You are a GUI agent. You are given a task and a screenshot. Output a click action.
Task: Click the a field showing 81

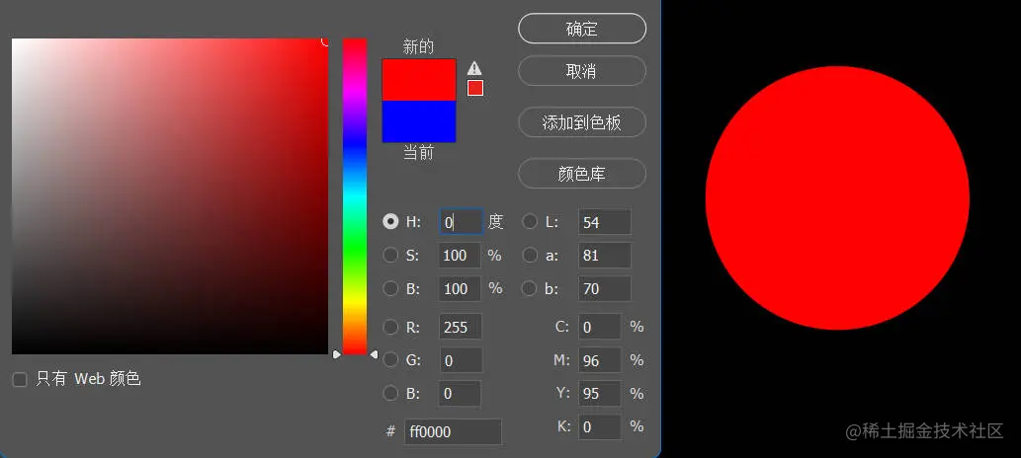(605, 255)
